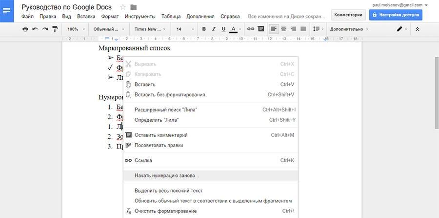The height and width of the screenshot is (218, 439).
Task: Click the paste-without-formatting icon
Action: click(128, 95)
